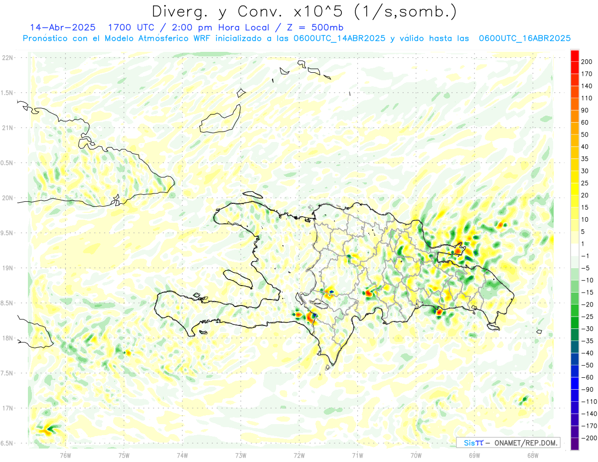
Task: Click the purple bottom segment of the color scale
Action: [575, 444]
